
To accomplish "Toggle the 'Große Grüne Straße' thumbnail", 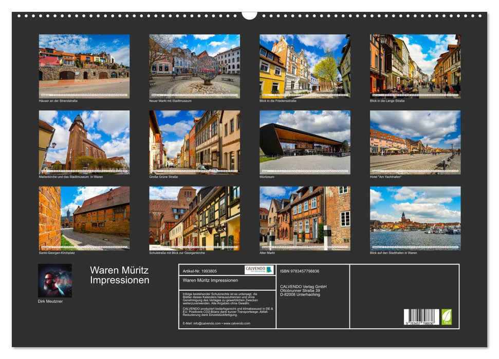I will (190, 144).
